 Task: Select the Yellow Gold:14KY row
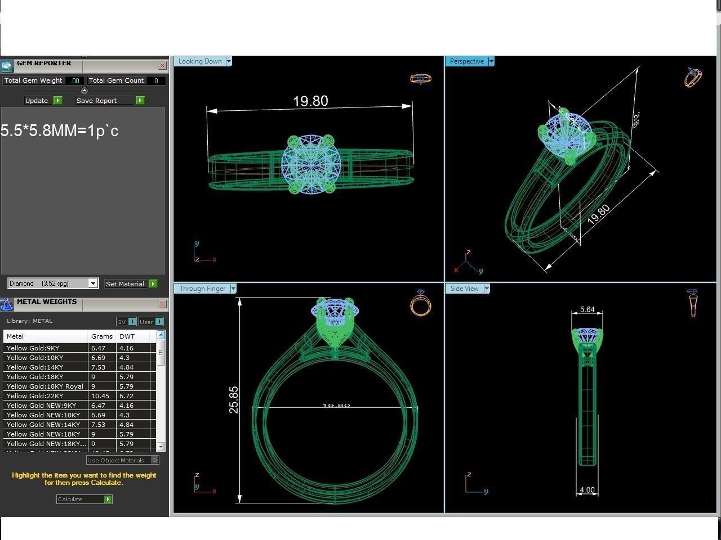80,367
